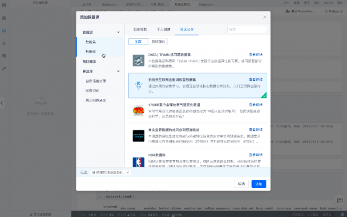
Task: Switch to the 个人创建 tab
Action: click(x=164, y=29)
